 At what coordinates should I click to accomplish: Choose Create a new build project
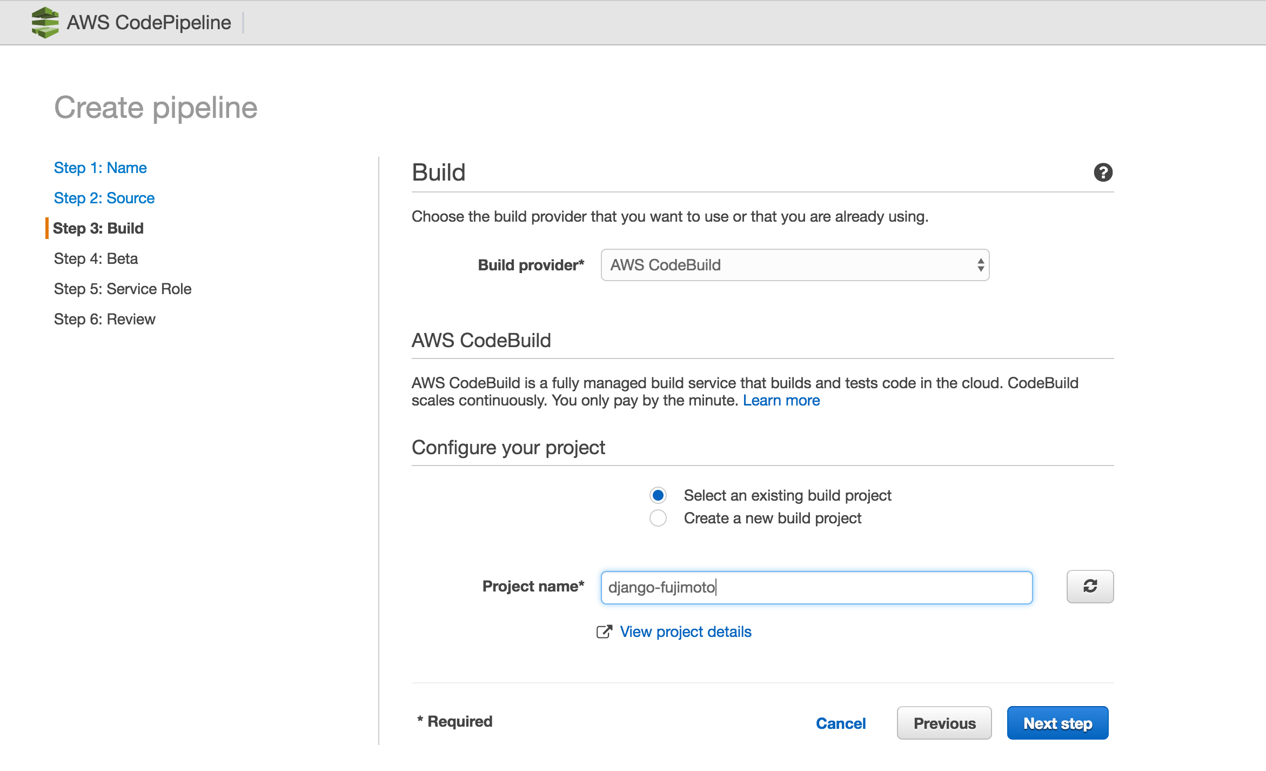coord(658,518)
